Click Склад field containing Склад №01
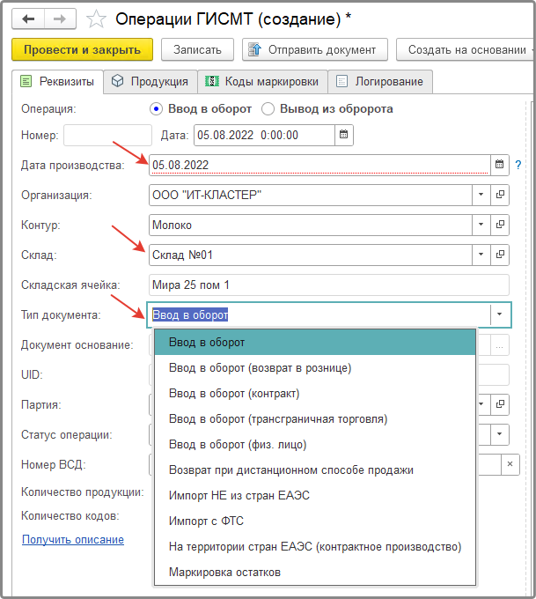Image resolution: width=536 pixels, height=599 pixels. pos(311,255)
